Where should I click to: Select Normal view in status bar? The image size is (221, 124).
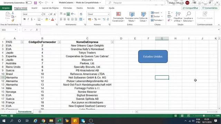pos(176,116)
